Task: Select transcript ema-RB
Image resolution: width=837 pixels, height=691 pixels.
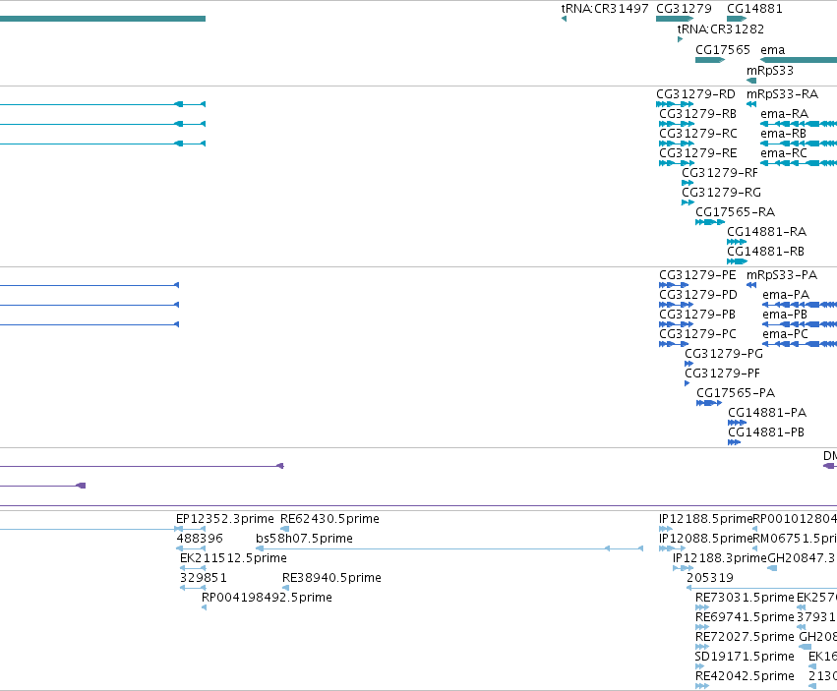Action: click(x=783, y=134)
